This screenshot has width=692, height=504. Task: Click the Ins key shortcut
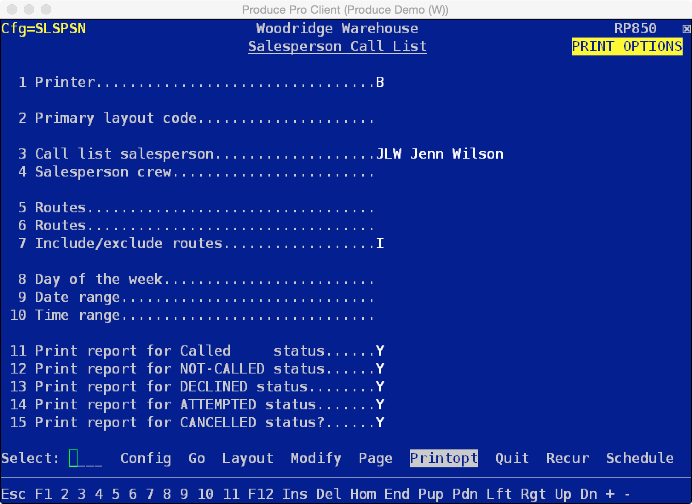(x=295, y=494)
